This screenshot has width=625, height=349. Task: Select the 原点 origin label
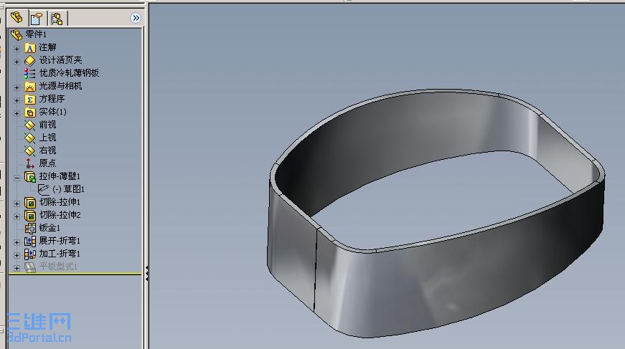[47, 163]
